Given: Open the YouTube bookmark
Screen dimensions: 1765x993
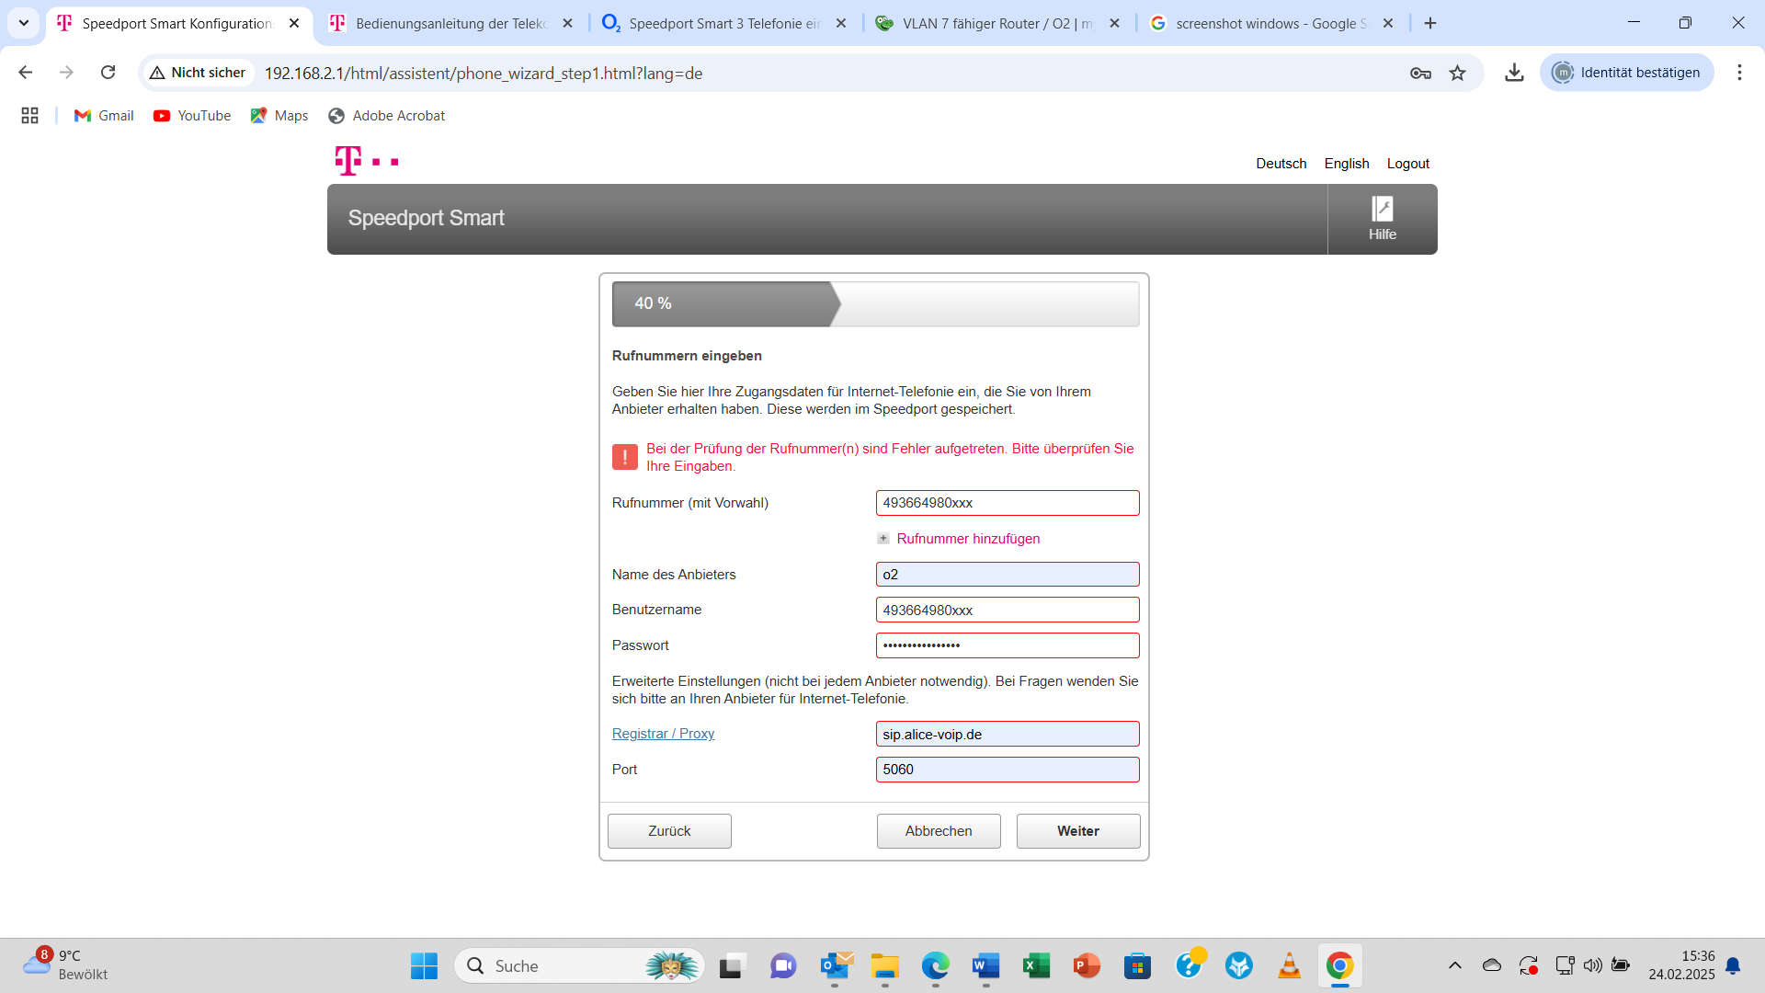Looking at the screenshot, I should tap(192, 116).
